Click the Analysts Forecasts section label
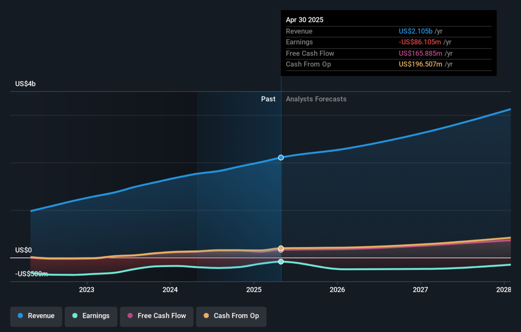The width and height of the screenshot is (521, 332). pos(316,99)
